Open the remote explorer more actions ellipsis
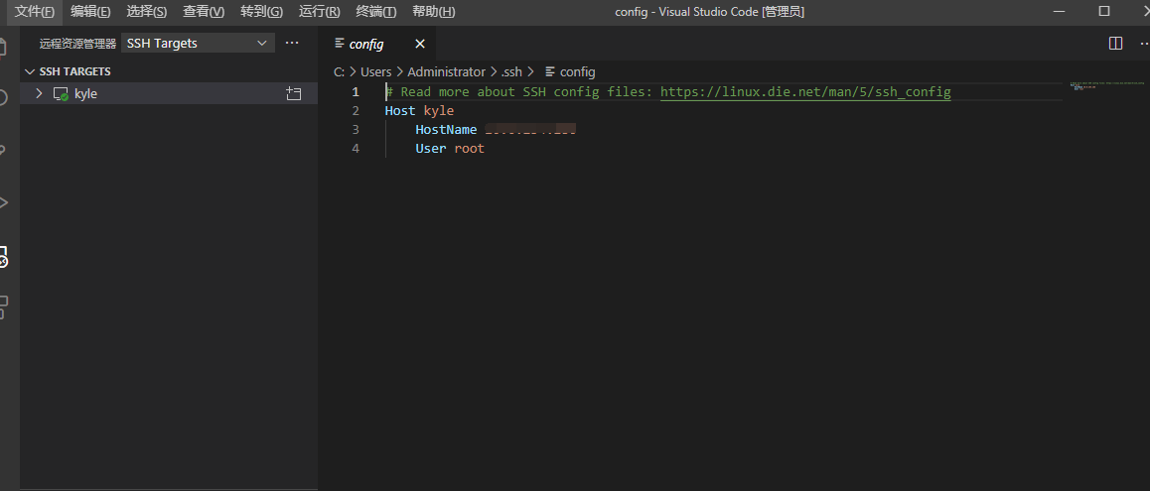Screen dimensions: 1150x491 pyautogui.click(x=292, y=44)
